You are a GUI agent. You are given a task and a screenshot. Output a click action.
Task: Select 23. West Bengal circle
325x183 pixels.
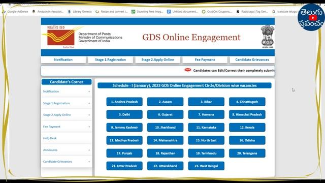206,166
